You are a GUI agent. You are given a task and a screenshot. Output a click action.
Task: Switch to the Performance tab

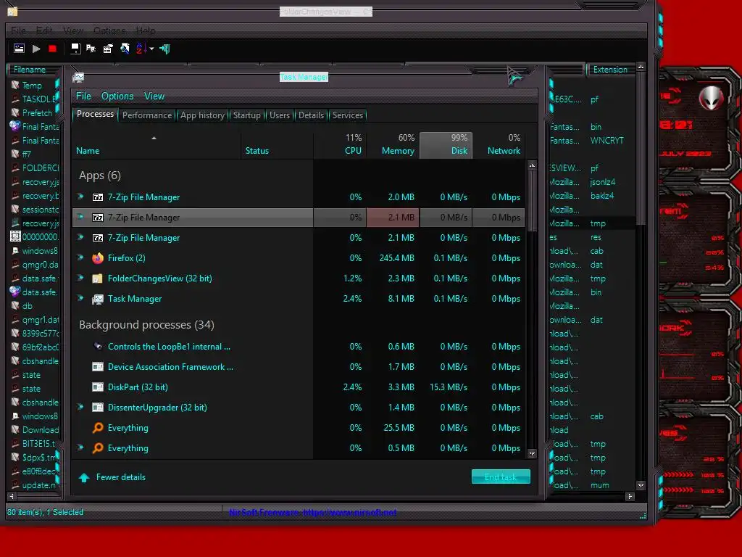point(147,115)
